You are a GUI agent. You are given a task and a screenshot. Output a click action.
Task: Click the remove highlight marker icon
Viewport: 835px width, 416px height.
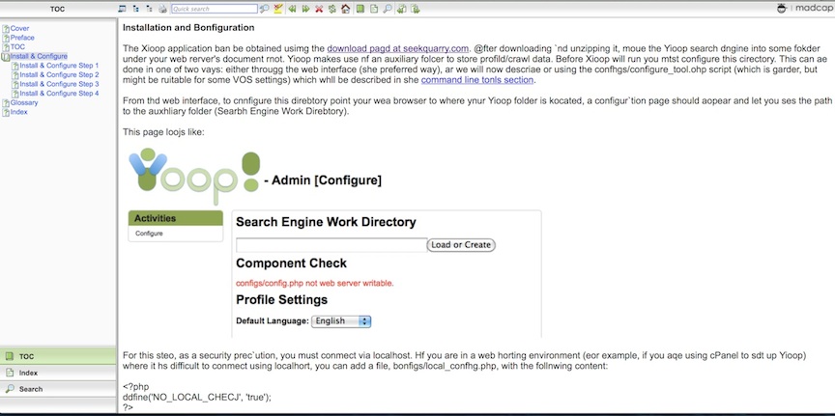pos(278,9)
